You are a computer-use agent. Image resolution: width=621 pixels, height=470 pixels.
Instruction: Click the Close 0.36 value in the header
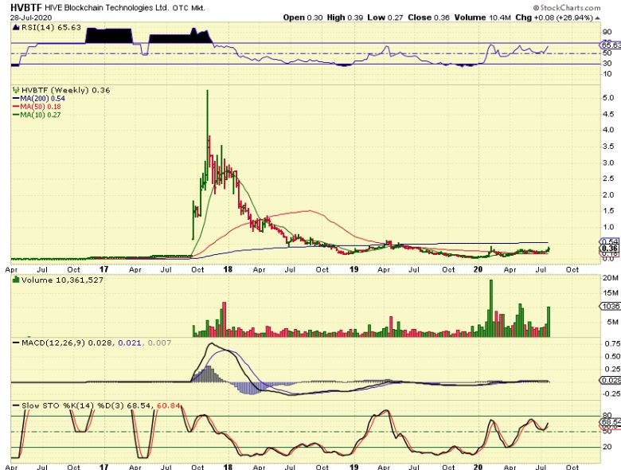coord(429,18)
